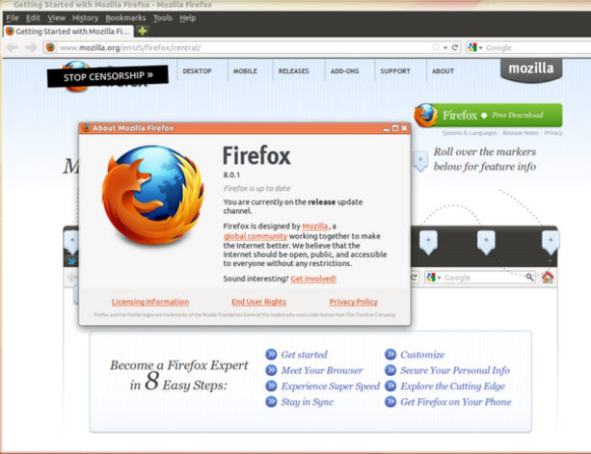Click the arrow icon next to Customize
The width and height of the screenshot is (591, 454).
pos(390,354)
